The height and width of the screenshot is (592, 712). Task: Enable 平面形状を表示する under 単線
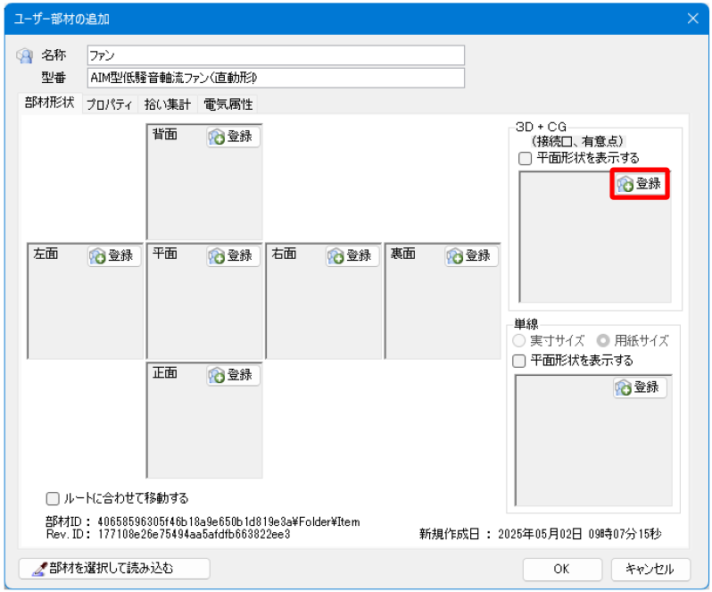click(x=518, y=362)
